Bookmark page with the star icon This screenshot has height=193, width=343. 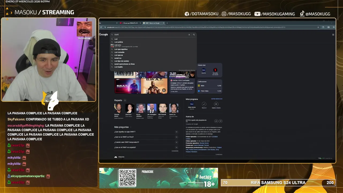(x=318, y=27)
